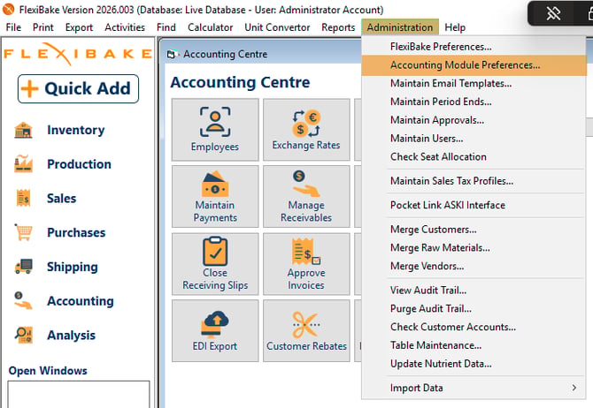Image resolution: width=593 pixels, height=408 pixels.
Task: Choose Purge Audit Trail entry
Action: [x=474, y=309]
